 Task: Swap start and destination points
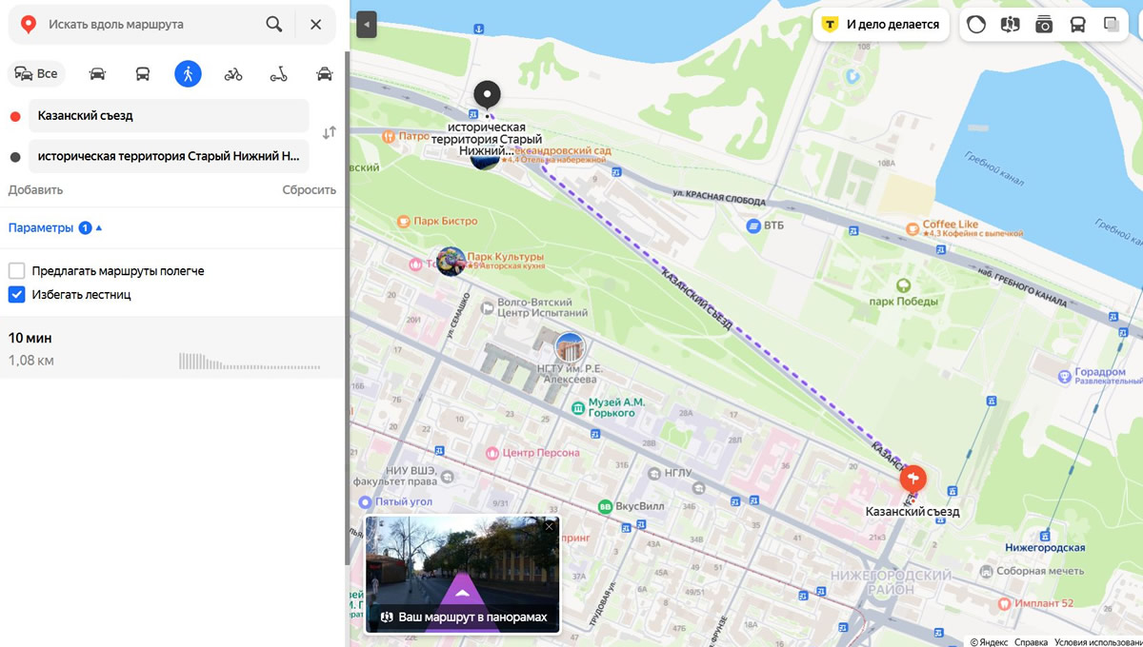pyautogui.click(x=329, y=133)
